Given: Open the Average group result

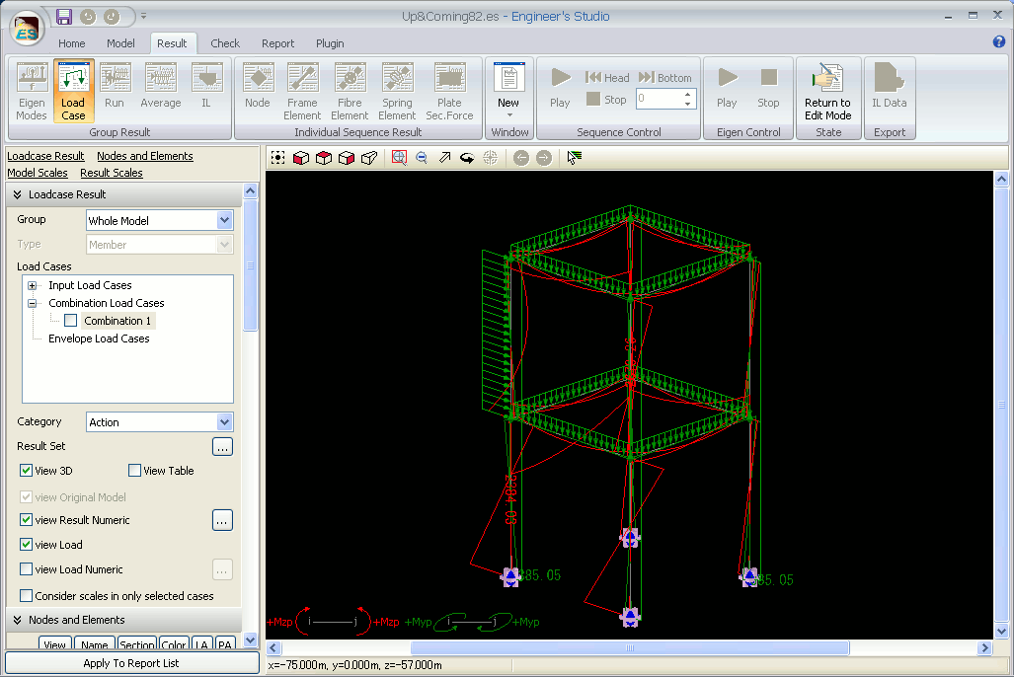Looking at the screenshot, I should 161,86.
